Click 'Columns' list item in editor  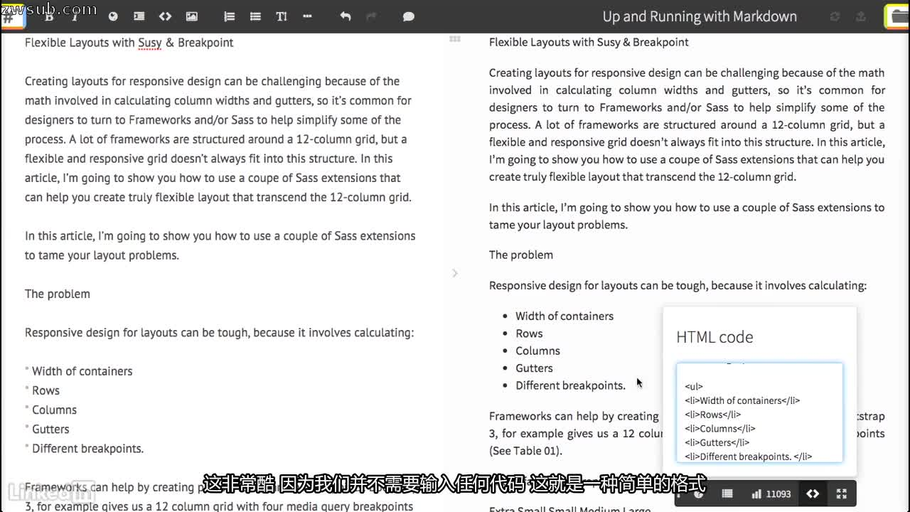[54, 410]
